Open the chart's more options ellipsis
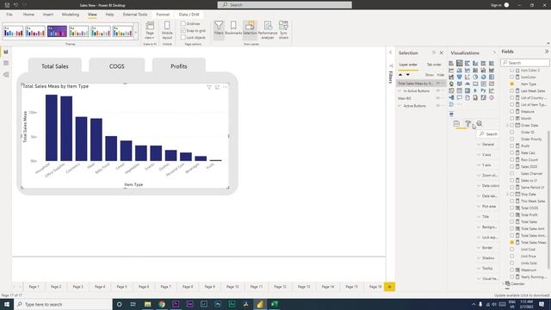 (x=226, y=87)
